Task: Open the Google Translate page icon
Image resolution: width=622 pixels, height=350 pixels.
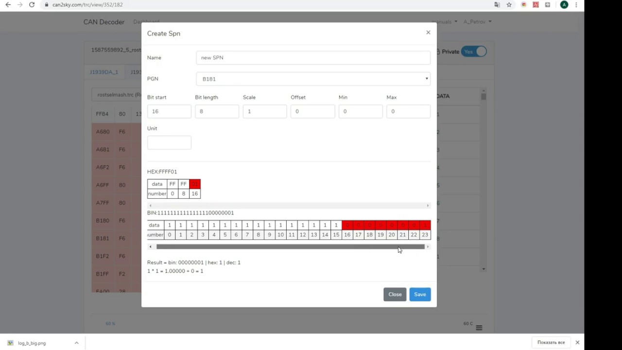Action: pos(497,5)
